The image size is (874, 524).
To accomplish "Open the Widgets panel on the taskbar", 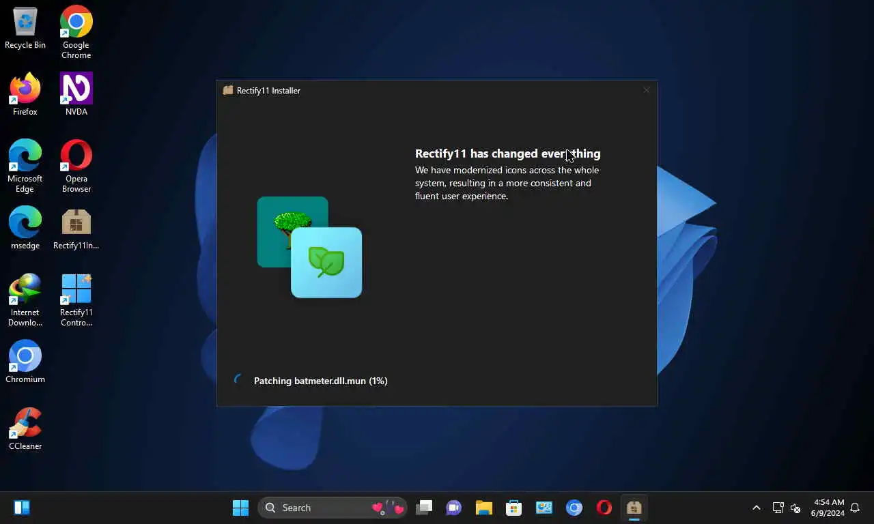I will pos(22,508).
